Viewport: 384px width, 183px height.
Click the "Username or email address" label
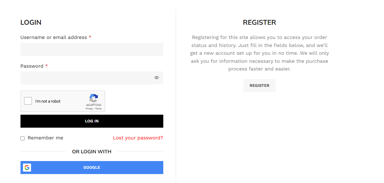[54, 37]
